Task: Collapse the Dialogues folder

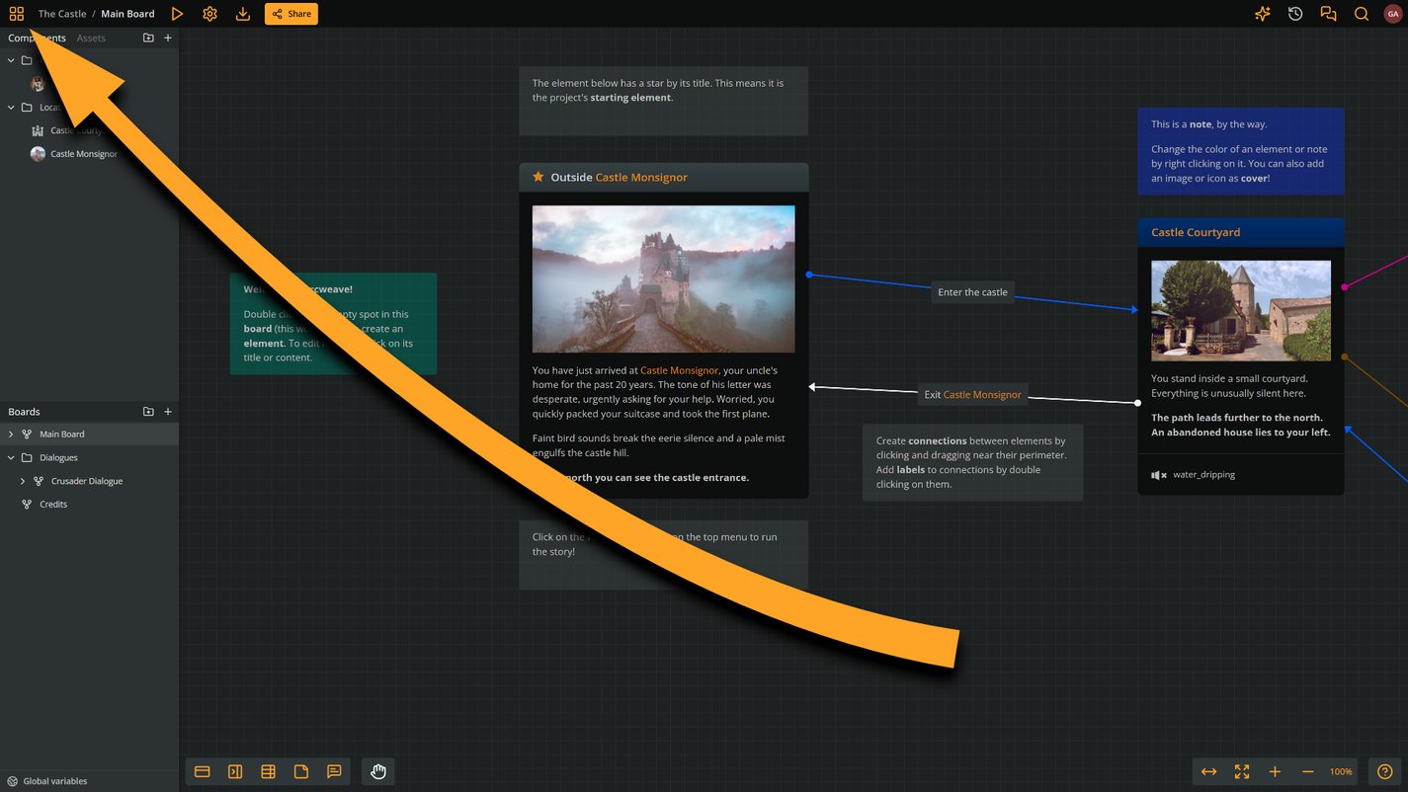Action: point(12,457)
